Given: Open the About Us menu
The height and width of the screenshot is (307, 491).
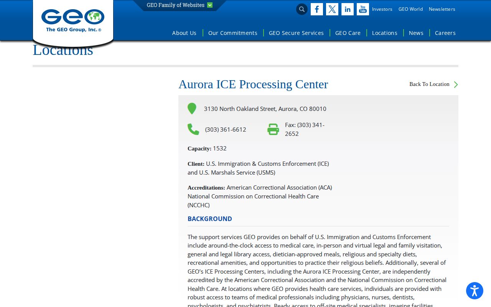Looking at the screenshot, I should (184, 33).
